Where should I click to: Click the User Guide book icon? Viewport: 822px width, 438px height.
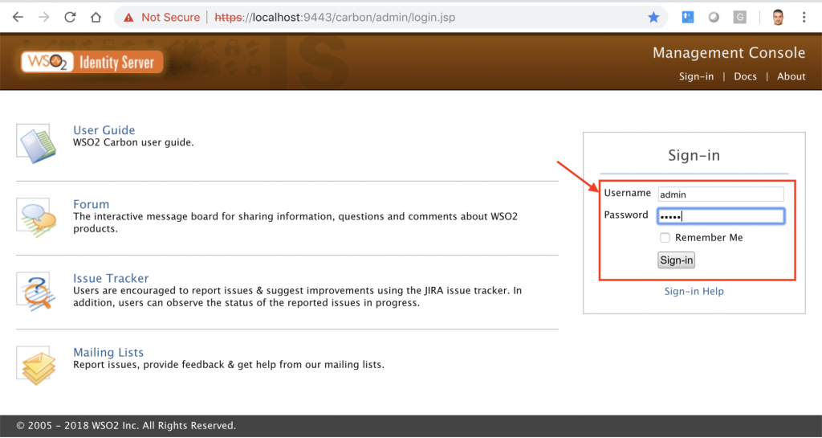[36, 143]
